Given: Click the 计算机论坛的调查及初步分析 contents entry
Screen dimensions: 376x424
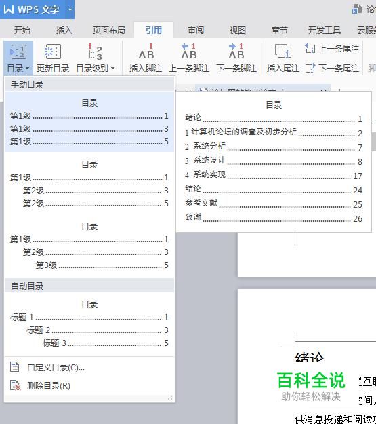Looking at the screenshot, I should pos(274,132).
